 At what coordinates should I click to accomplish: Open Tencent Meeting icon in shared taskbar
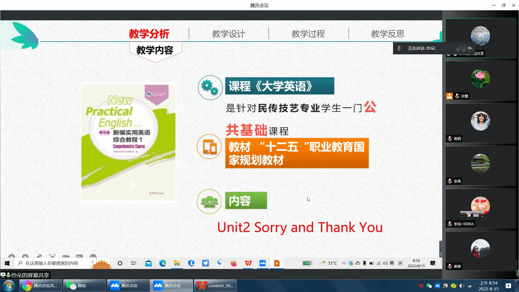[x=263, y=263]
